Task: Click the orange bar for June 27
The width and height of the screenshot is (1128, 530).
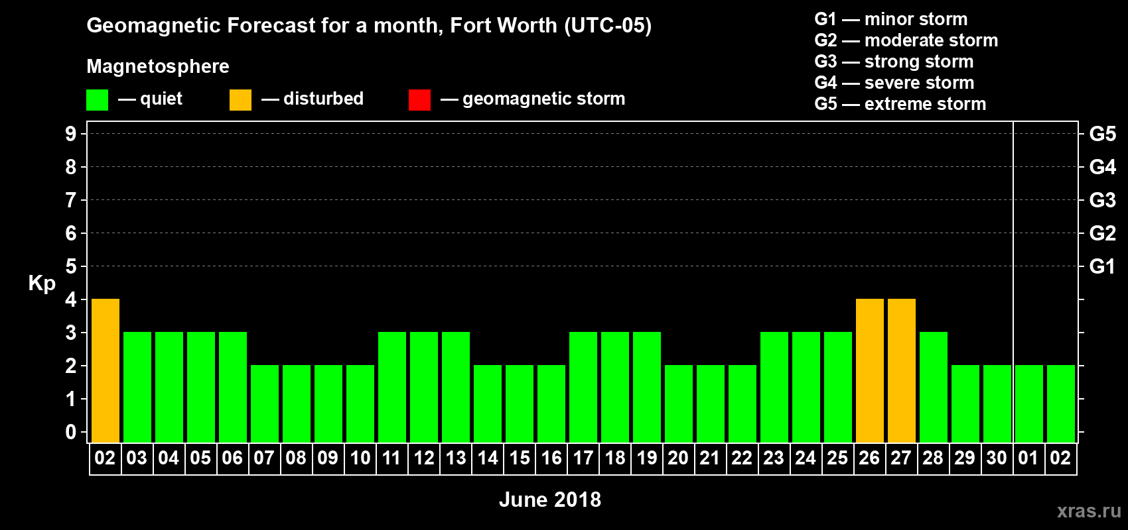Action: click(901, 370)
